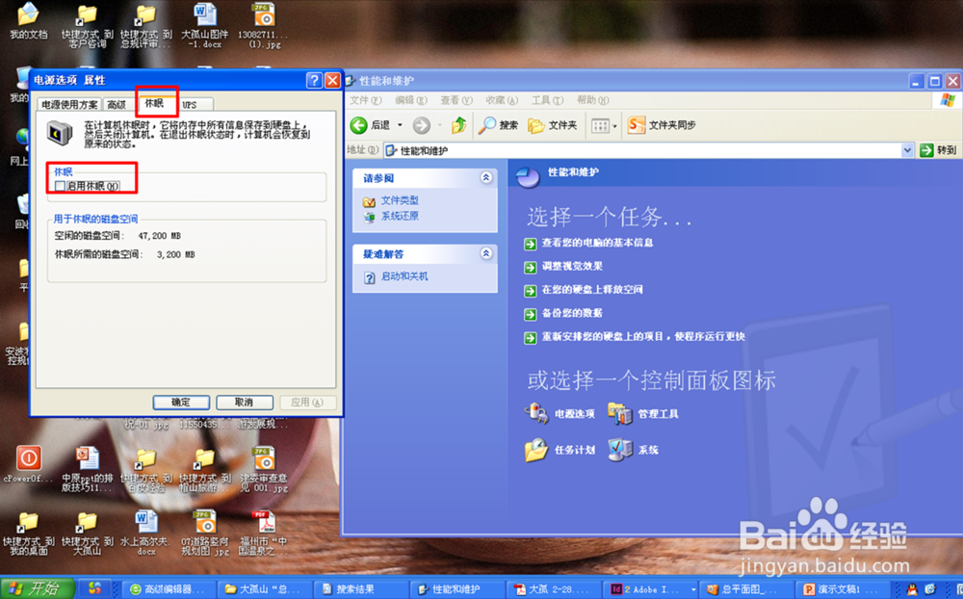The image size is (963, 599).
Task: Open the back history dropdown arrow
Action: pyautogui.click(x=400, y=125)
